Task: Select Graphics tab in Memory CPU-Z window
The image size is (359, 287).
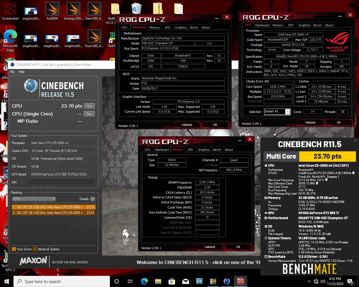Action: pyautogui.click(x=204, y=150)
